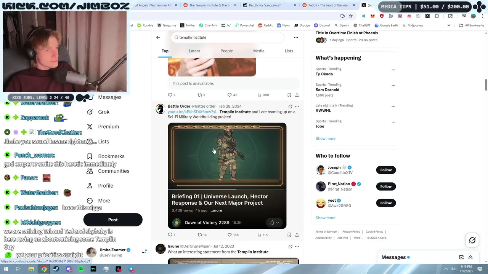This screenshot has width=488, height=274.
Task: Show more trending topics
Action: [x=325, y=139]
